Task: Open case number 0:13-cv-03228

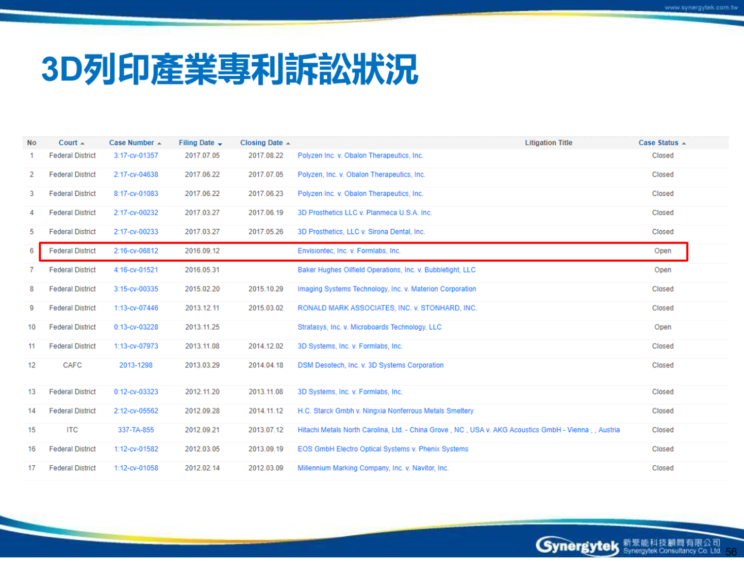Action: click(x=136, y=327)
